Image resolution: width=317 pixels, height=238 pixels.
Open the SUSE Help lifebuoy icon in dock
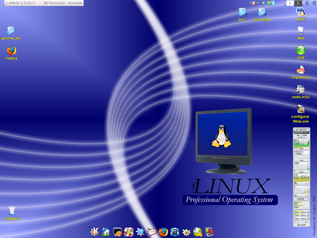[x=129, y=232]
